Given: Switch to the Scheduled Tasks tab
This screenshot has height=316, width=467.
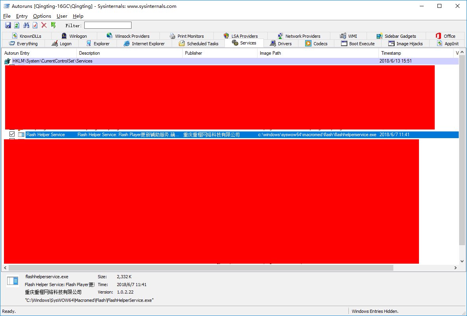Looking at the screenshot, I should (x=198, y=43).
